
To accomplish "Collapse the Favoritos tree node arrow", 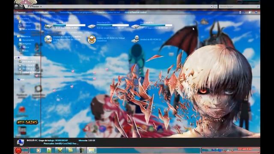I will [16, 18].
